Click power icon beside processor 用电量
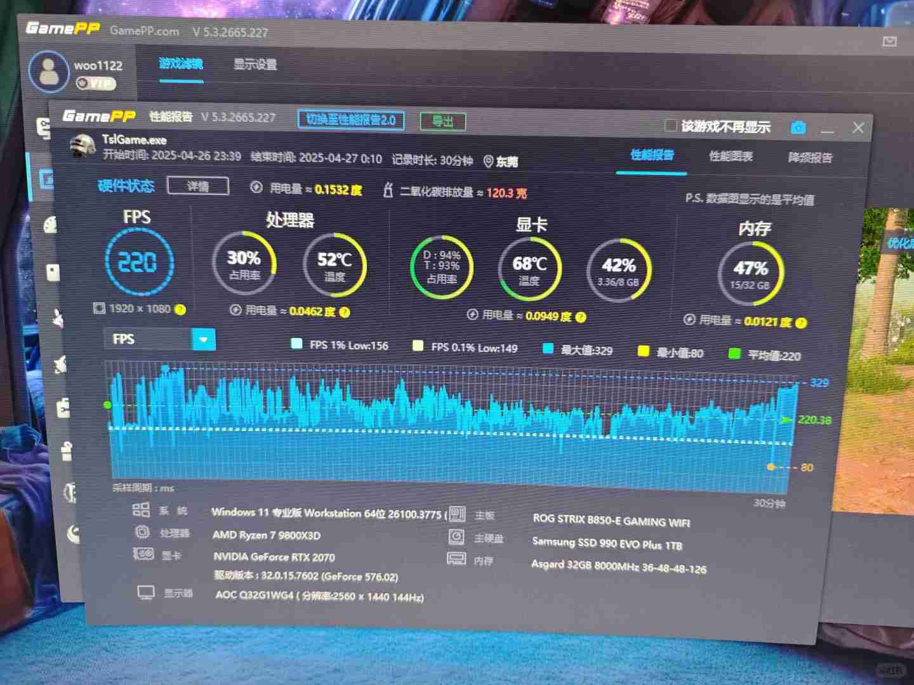The width and height of the screenshot is (914, 685). pos(235,310)
